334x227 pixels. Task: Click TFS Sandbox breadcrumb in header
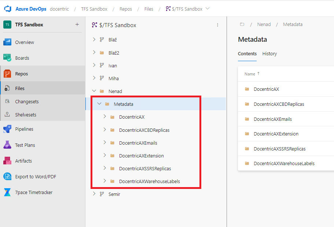click(x=94, y=9)
